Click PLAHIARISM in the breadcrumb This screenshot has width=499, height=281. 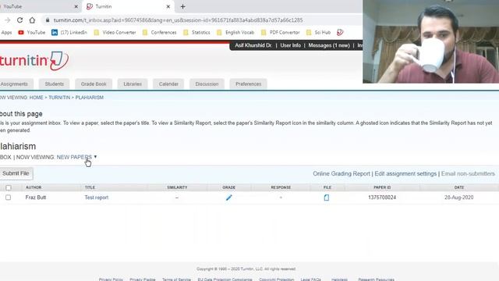click(90, 98)
